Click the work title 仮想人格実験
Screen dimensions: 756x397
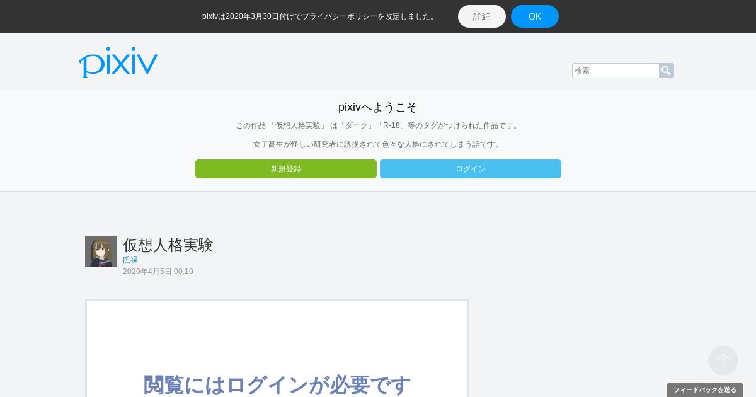pyautogui.click(x=168, y=245)
